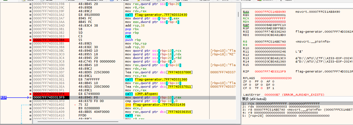Select lea rdx instruction referencing 7FF74D337011
353x125 pixels.
point(159,87)
